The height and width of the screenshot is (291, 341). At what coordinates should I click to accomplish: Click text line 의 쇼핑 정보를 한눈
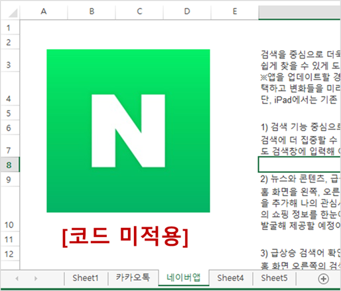pos(301,215)
